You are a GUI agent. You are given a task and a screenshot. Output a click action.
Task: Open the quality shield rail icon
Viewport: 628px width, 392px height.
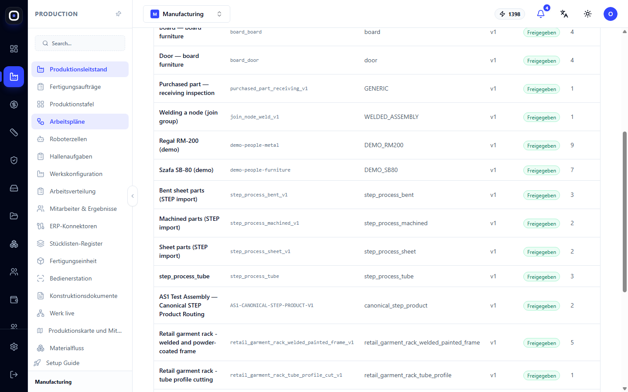click(14, 160)
